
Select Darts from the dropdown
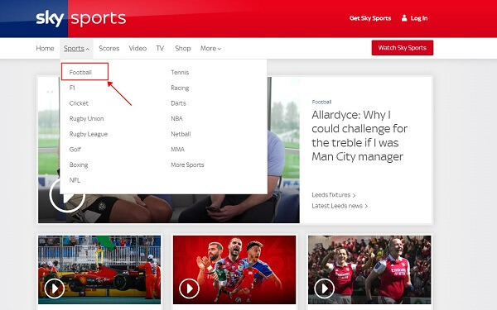point(178,103)
